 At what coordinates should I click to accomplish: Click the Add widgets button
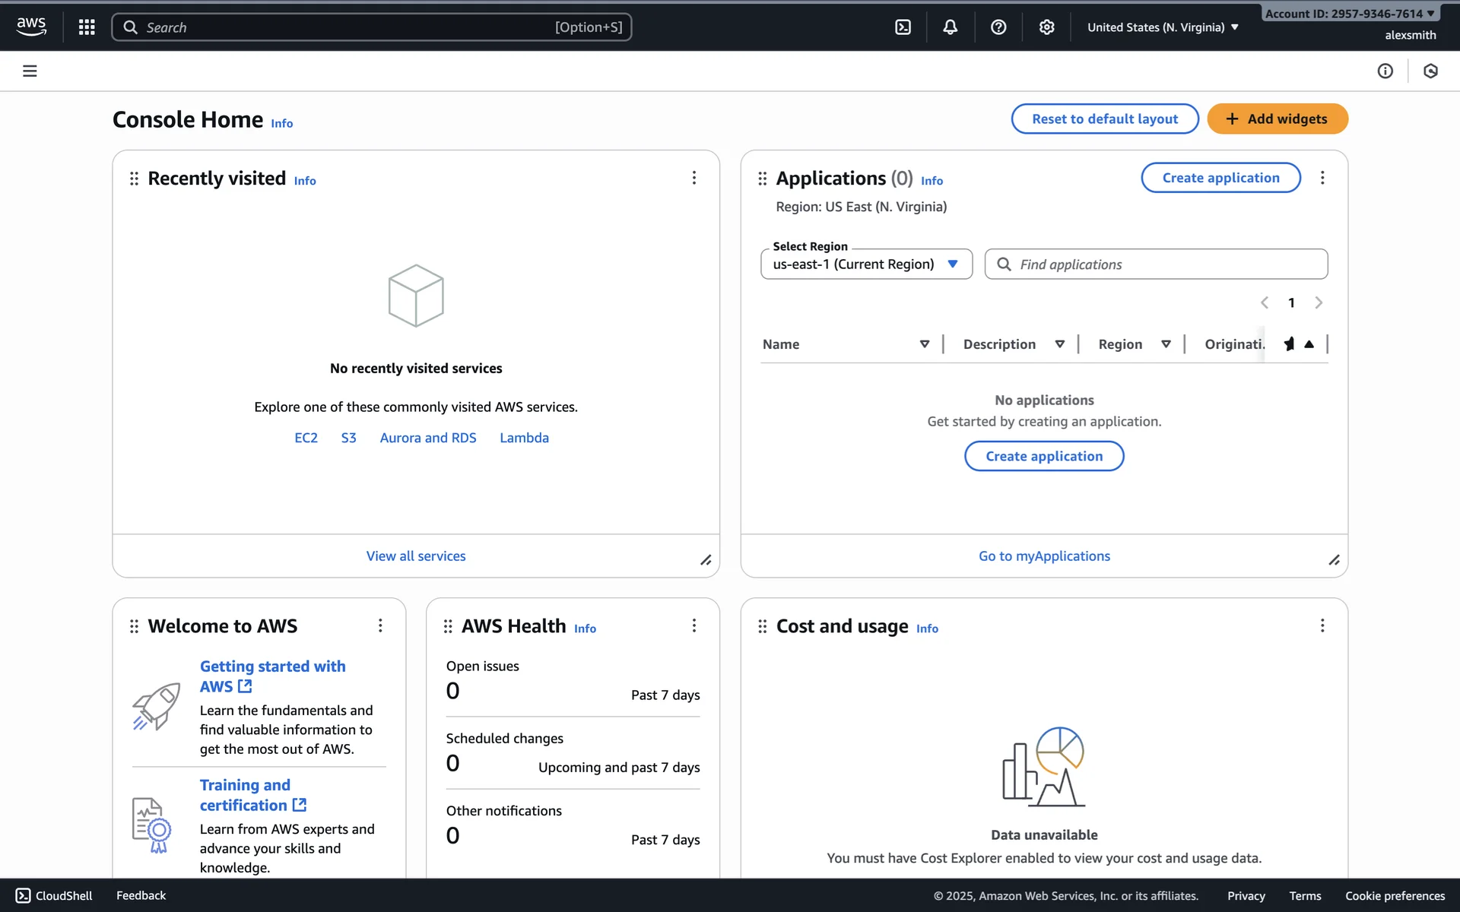pos(1277,119)
